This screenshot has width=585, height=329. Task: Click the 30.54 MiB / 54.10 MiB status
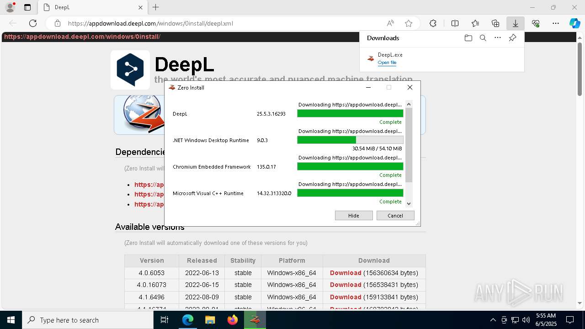click(377, 149)
